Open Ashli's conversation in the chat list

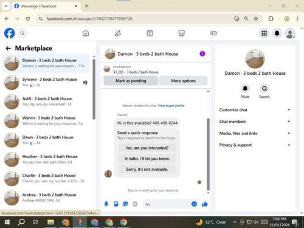click(46, 102)
